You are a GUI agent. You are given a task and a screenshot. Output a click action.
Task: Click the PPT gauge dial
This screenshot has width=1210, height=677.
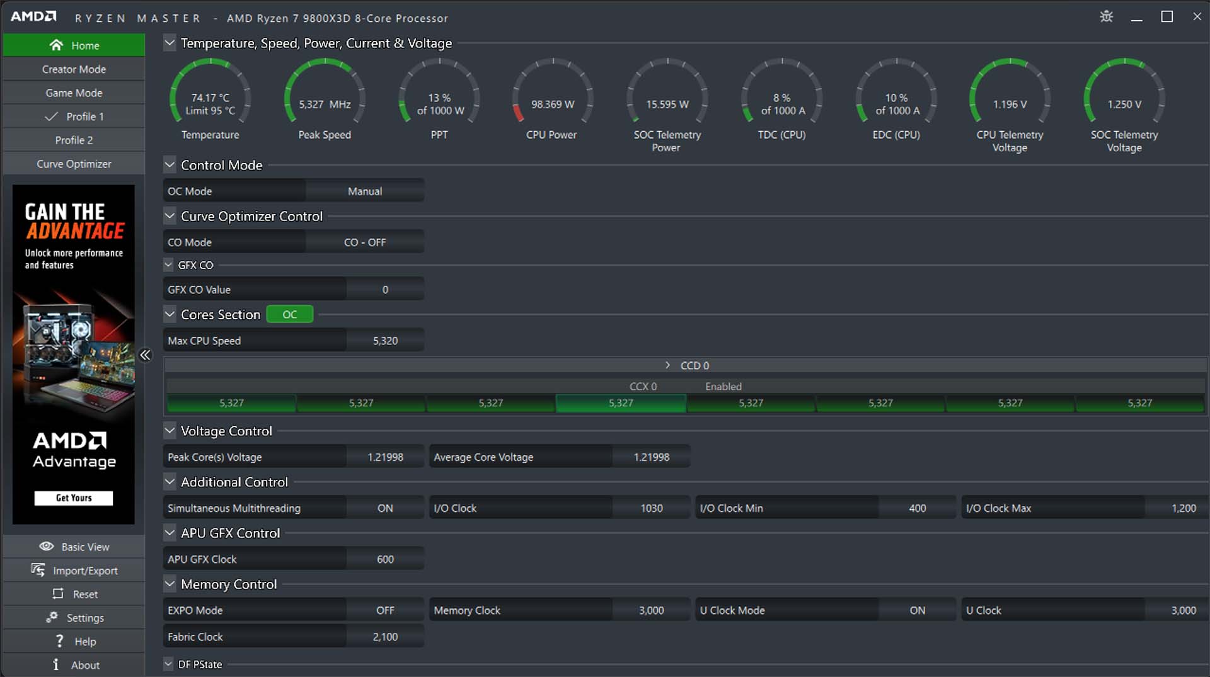[x=439, y=92]
